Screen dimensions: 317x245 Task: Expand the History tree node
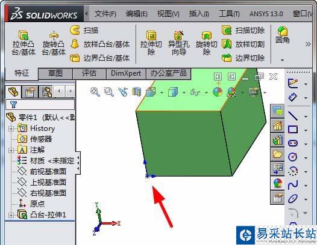[x=11, y=129]
